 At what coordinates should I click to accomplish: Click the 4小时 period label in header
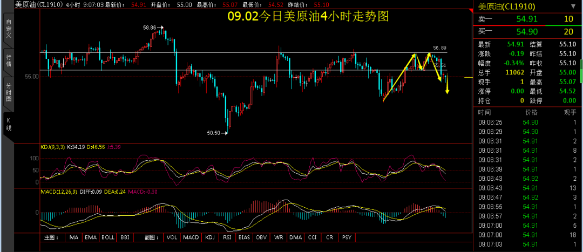(73, 5)
